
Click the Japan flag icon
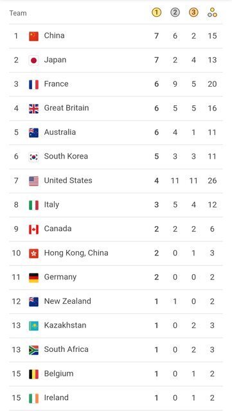click(x=33, y=60)
